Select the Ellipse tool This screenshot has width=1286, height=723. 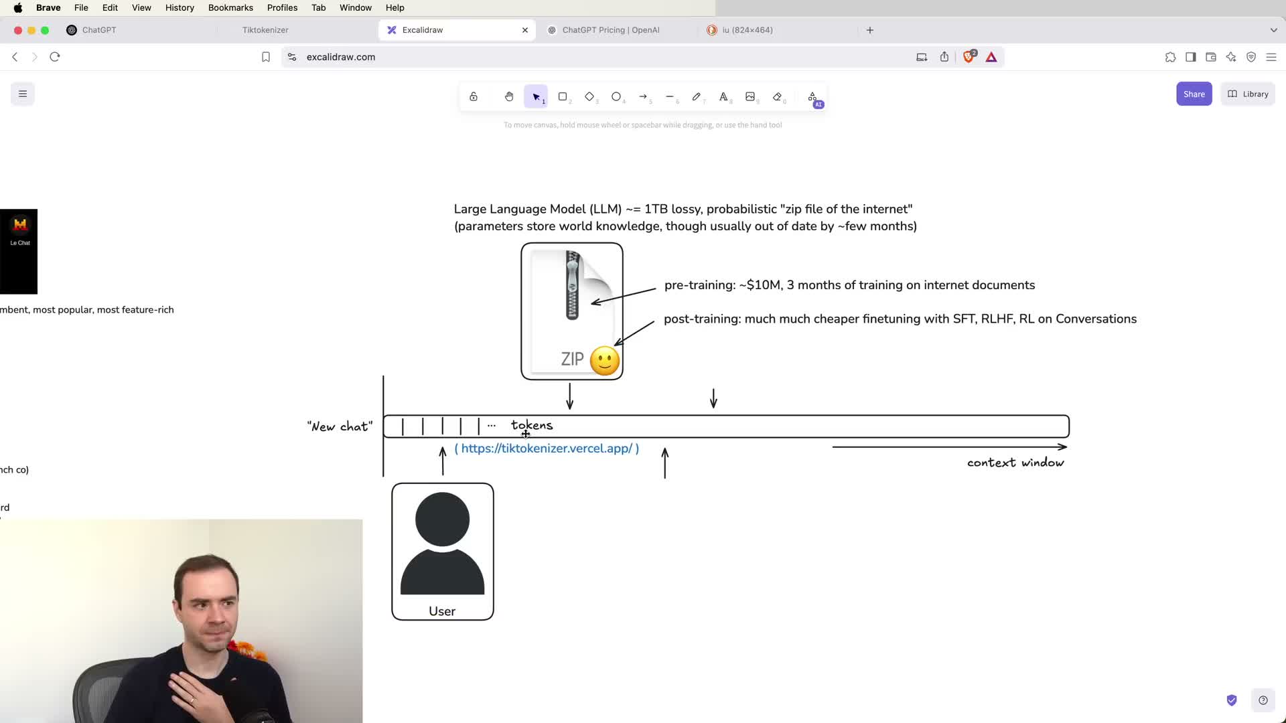(x=616, y=96)
